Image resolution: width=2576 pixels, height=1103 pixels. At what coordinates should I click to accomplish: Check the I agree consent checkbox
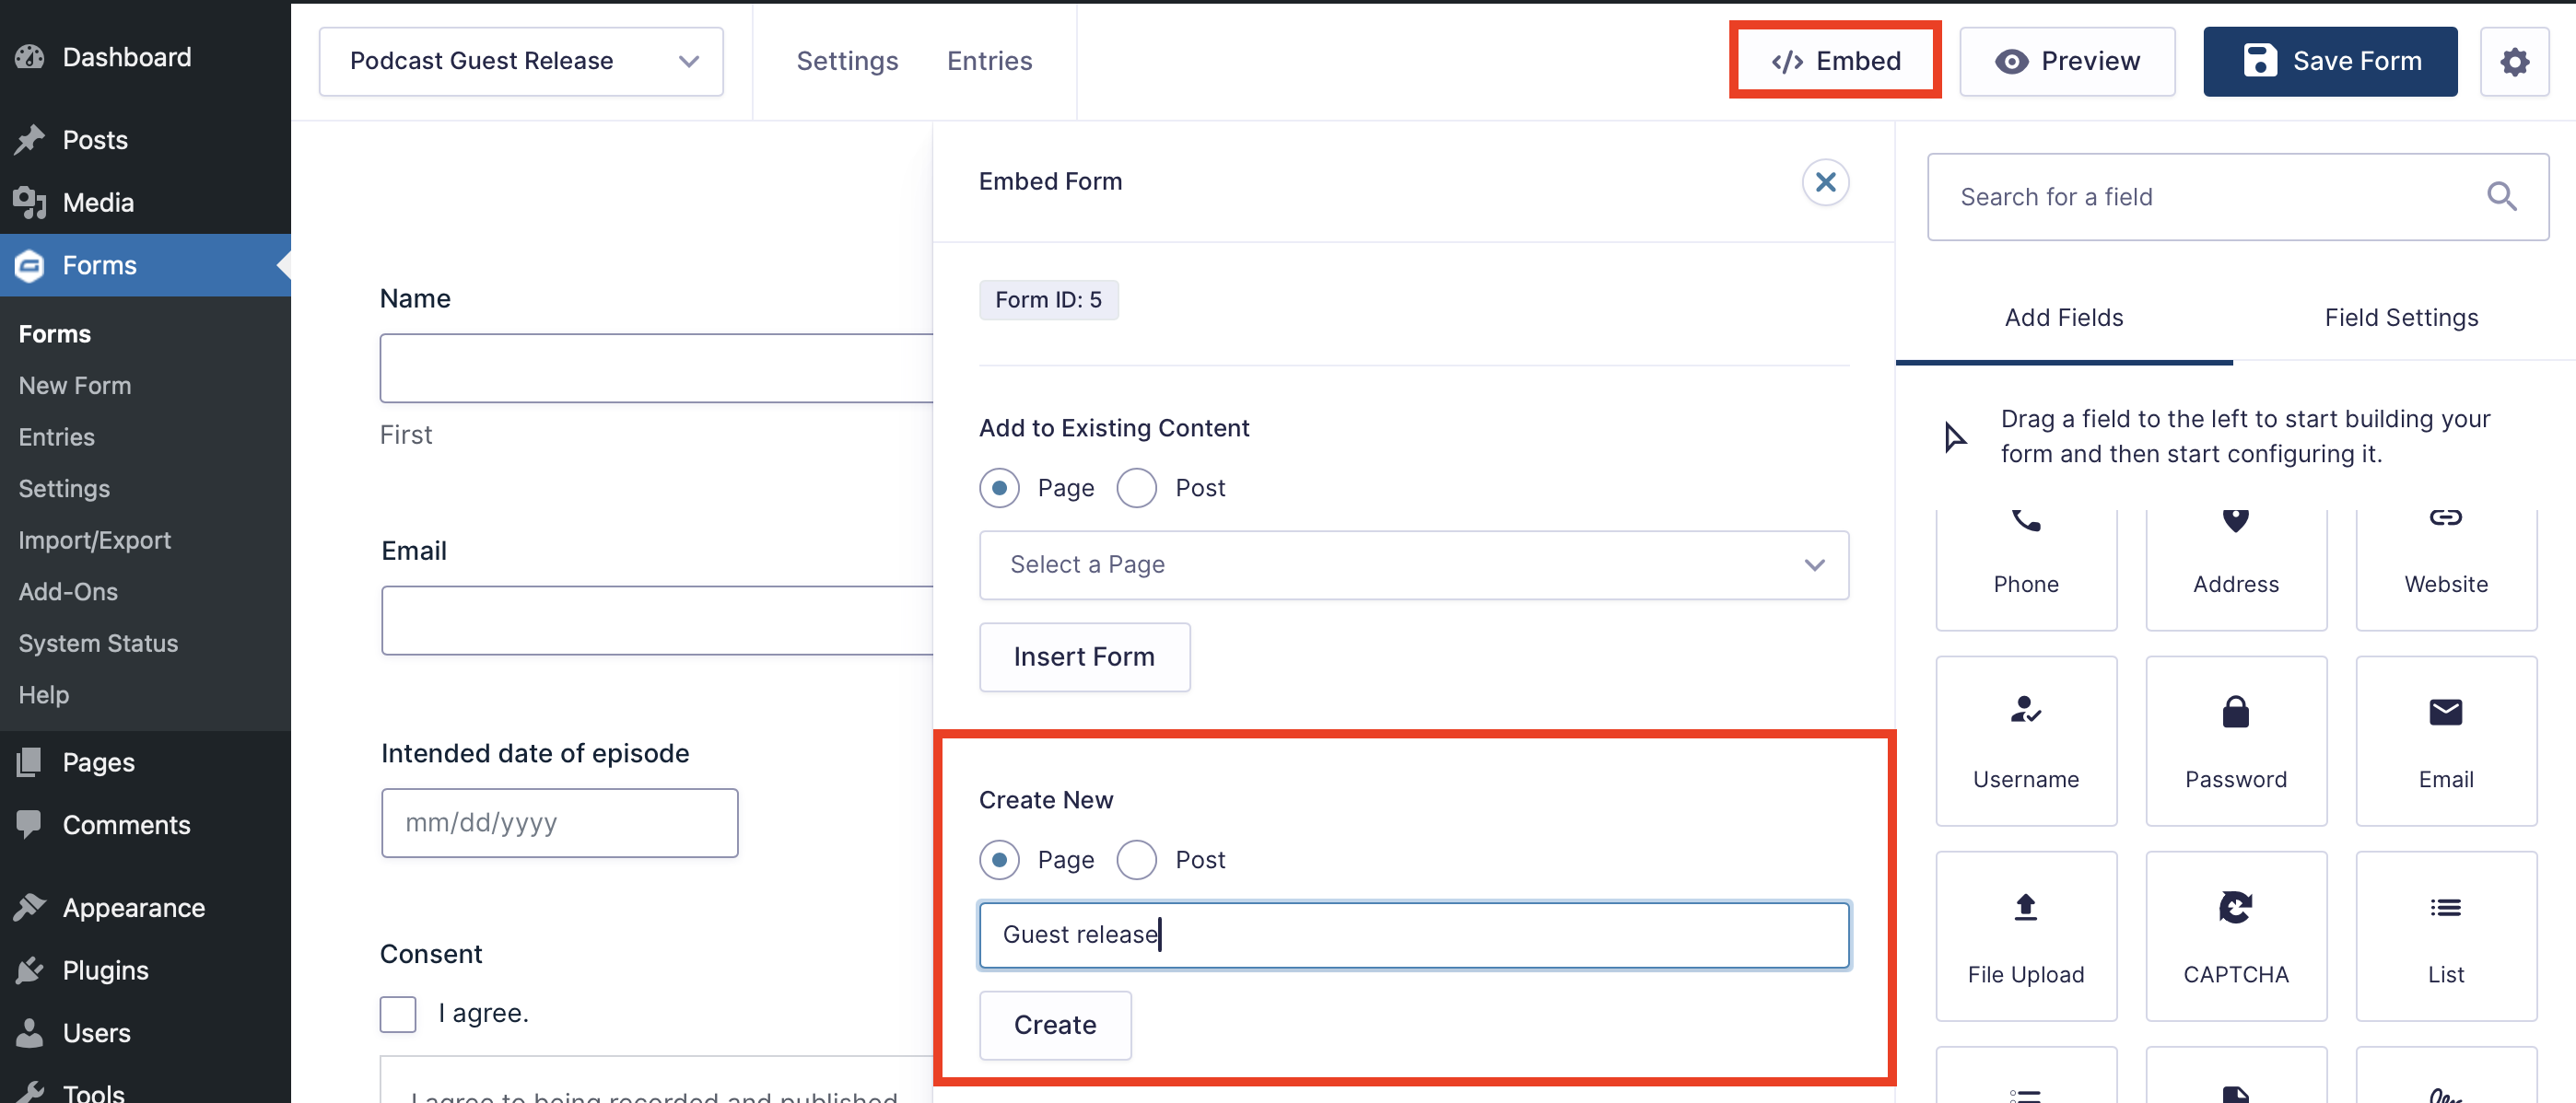click(x=398, y=1013)
